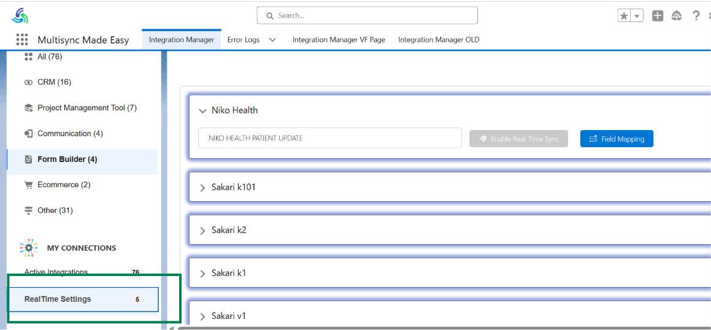The height and width of the screenshot is (330, 711).
Task: Click the RealTime Settings count badge 5
Action: [x=137, y=299]
